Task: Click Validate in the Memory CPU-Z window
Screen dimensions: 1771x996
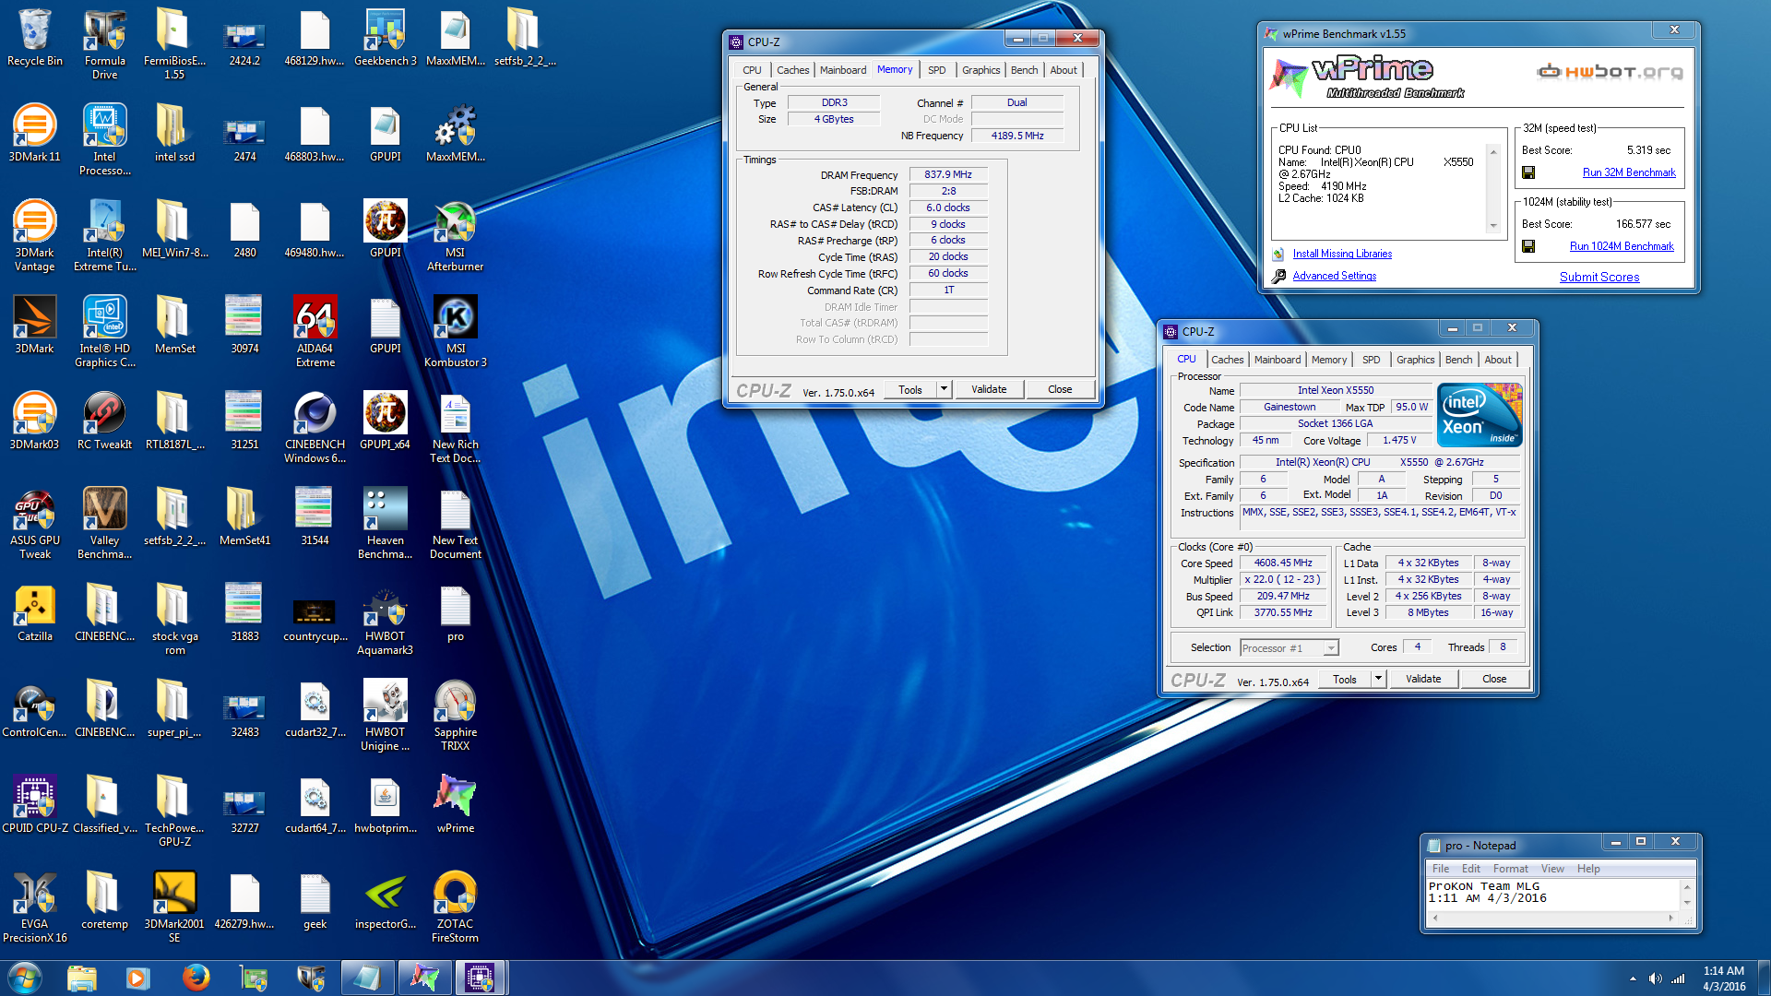Action: click(x=989, y=389)
